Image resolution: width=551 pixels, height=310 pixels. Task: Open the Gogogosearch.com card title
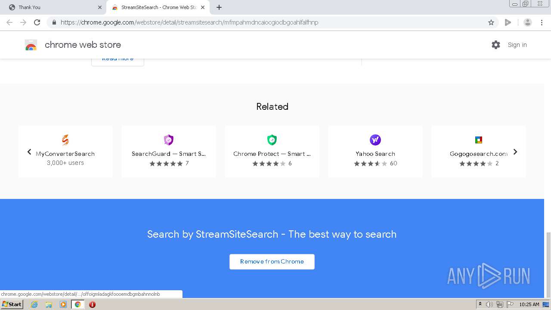point(479,154)
